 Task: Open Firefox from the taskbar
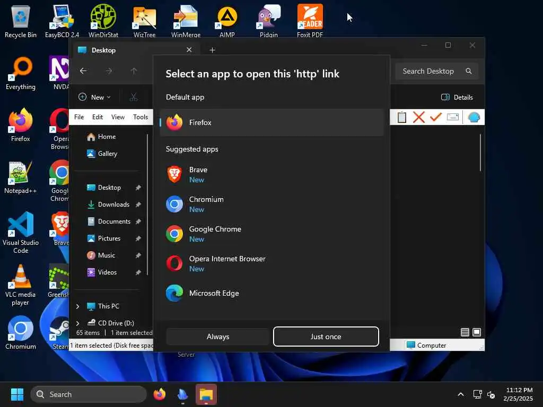(159, 394)
